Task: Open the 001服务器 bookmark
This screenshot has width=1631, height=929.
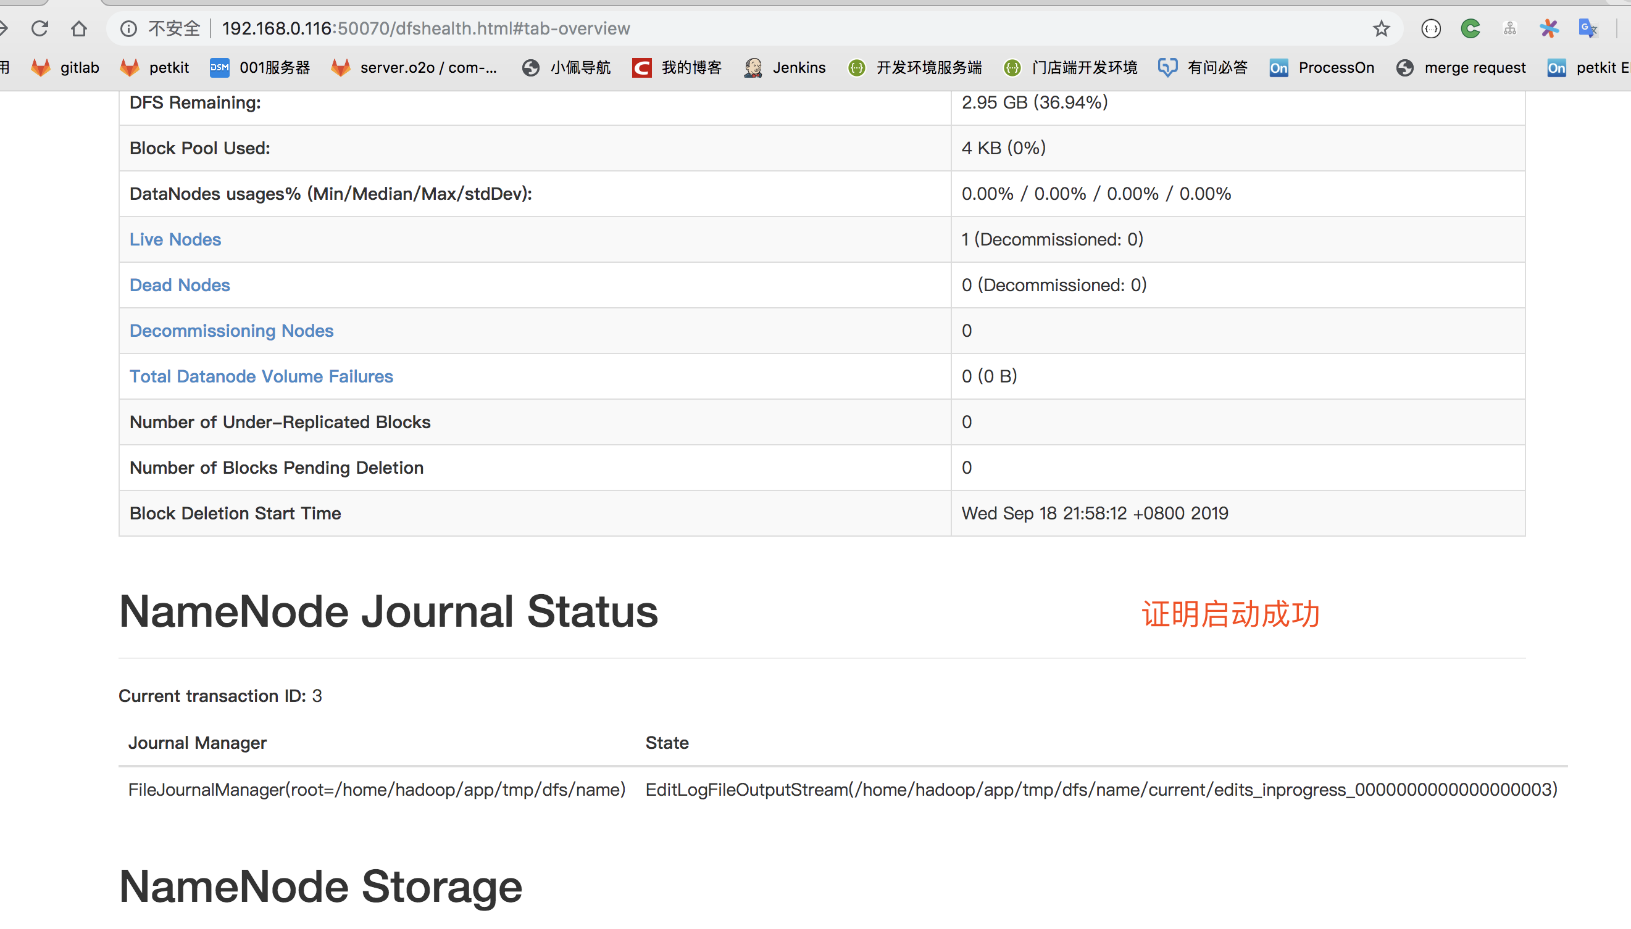Action: pyautogui.click(x=260, y=68)
